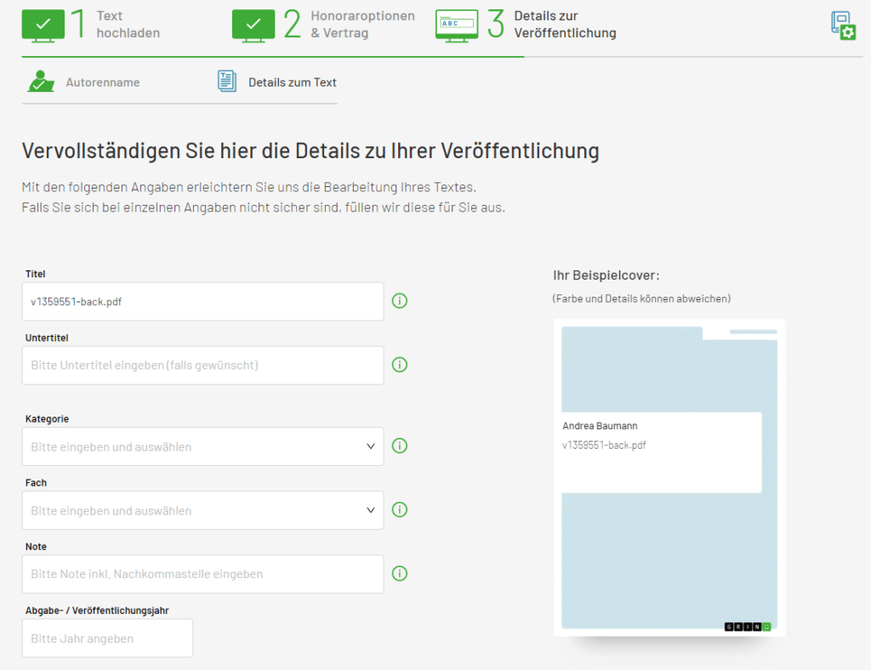
Task: Click the ABC monitor icon for step 3
Action: [x=457, y=25]
